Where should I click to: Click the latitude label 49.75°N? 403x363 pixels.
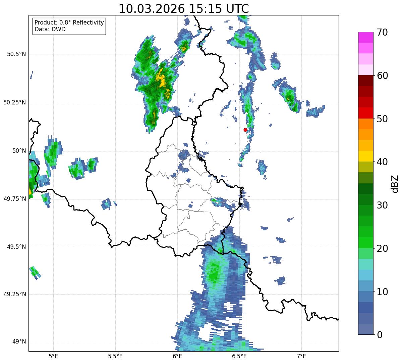click(x=15, y=199)
